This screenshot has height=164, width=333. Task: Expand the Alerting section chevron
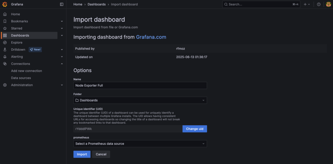[62, 57]
